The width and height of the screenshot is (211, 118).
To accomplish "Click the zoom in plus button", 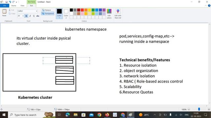I will (209, 109).
